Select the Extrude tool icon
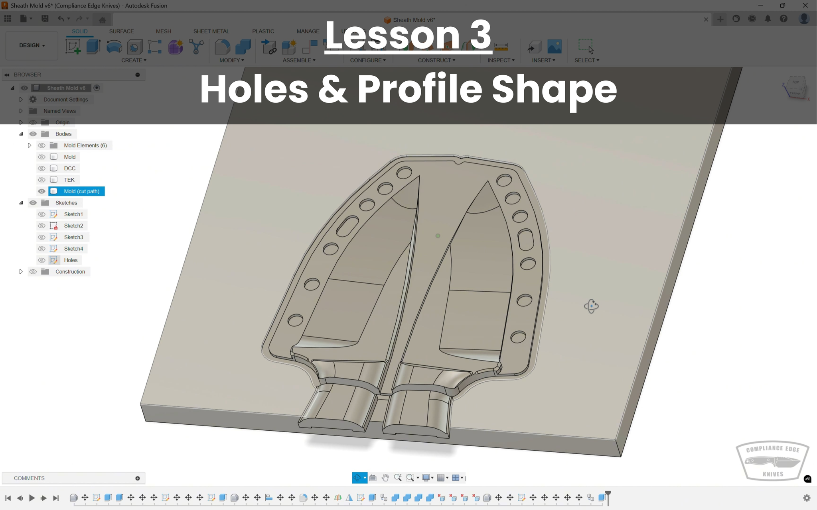 pos(93,47)
